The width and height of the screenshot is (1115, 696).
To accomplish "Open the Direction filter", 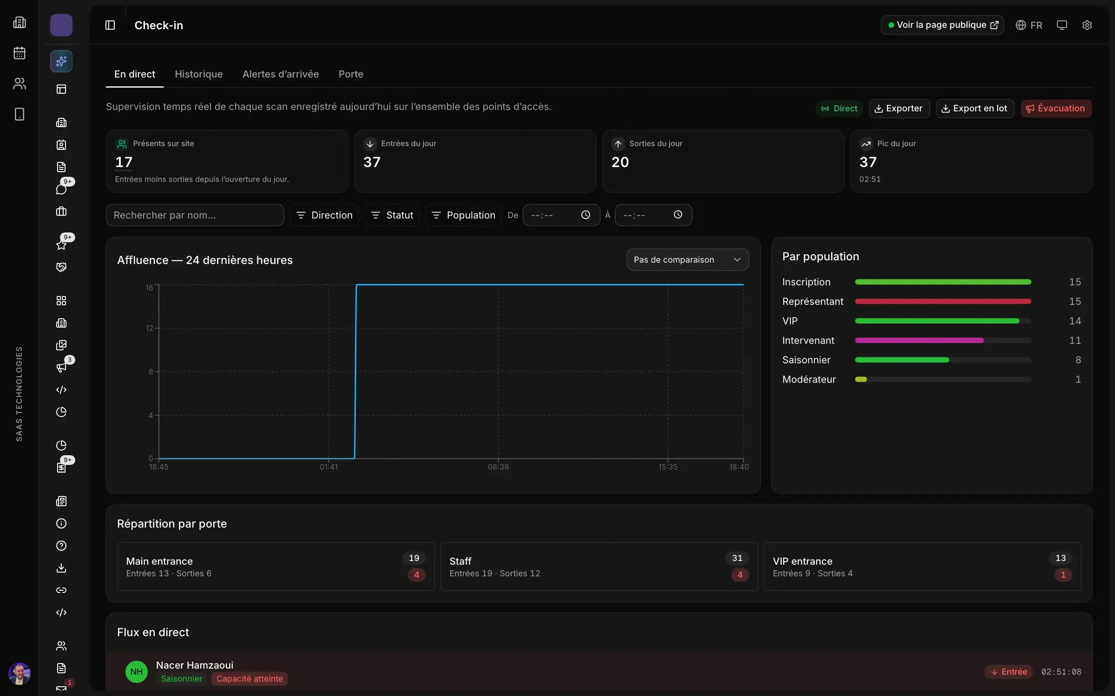I will point(325,215).
